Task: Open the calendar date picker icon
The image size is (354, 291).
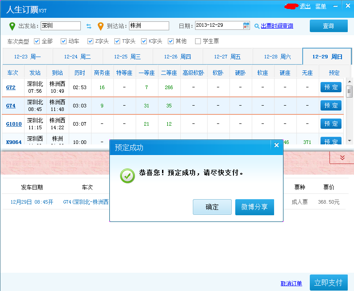Action: click(246, 25)
